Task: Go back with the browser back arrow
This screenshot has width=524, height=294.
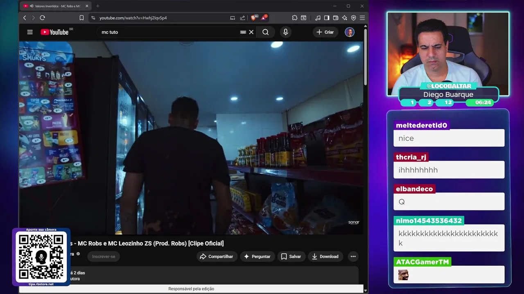Action: (x=25, y=18)
